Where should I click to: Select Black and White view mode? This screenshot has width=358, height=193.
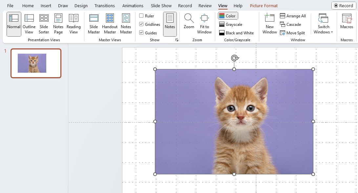coord(236,33)
